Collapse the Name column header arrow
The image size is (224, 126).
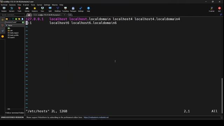7,26
